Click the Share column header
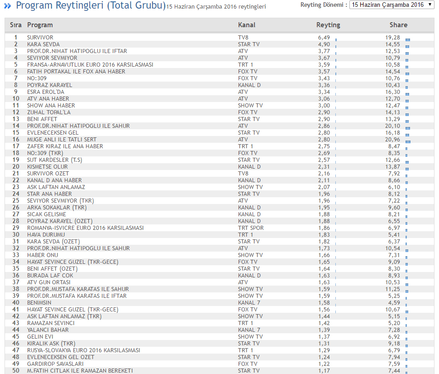Viewport: 439px width, 374px height. [398, 25]
